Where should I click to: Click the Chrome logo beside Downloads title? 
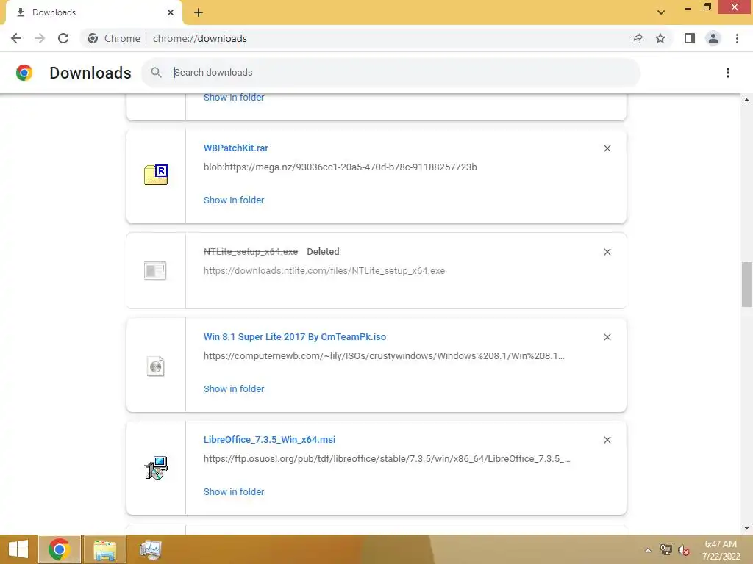(x=24, y=73)
